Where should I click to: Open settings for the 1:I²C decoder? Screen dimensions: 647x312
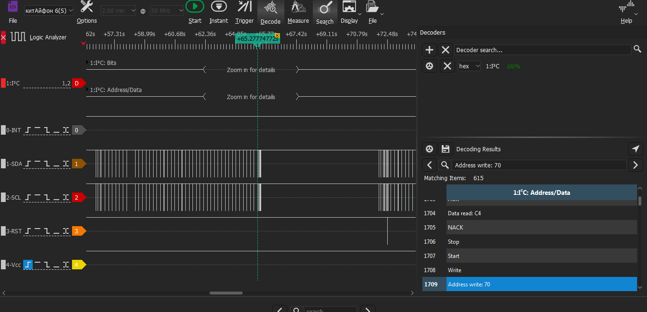(x=429, y=66)
